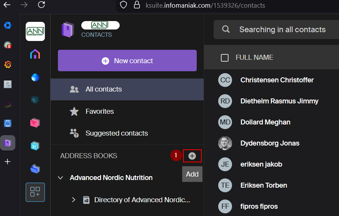Open the kSuite home icon
The width and height of the screenshot is (339, 216).
pyautogui.click(x=35, y=54)
